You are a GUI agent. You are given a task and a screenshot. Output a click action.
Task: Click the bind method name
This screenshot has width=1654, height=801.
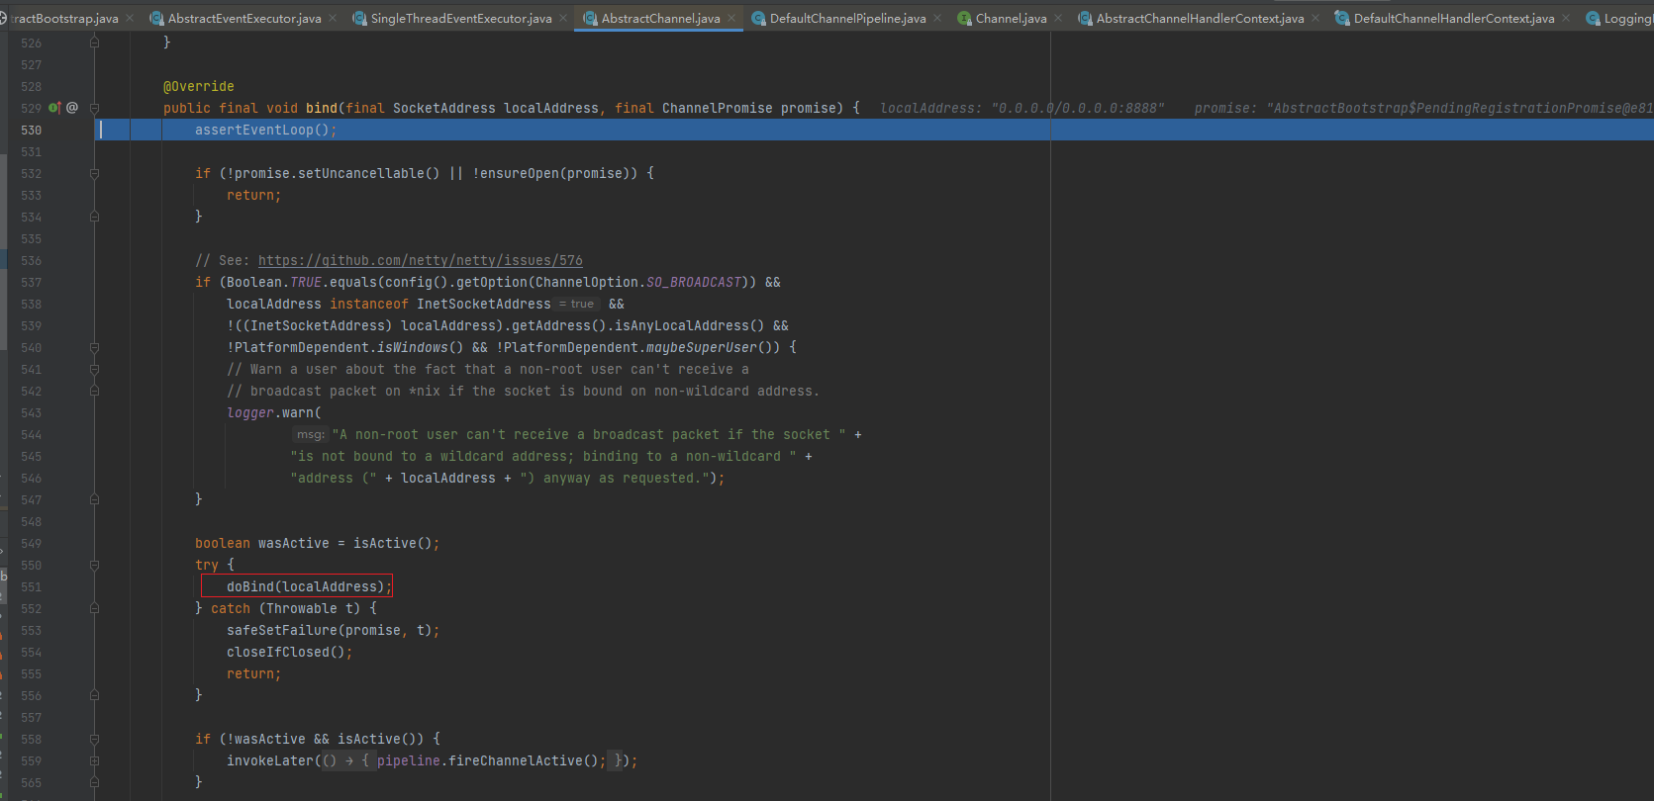[x=322, y=108]
